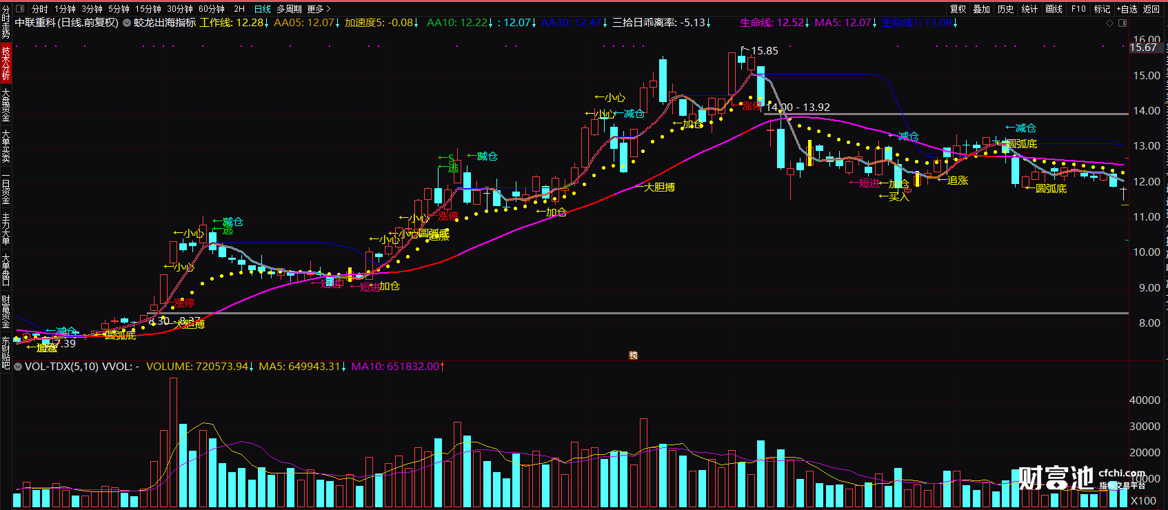Switch to 分时 period

(x=39, y=9)
